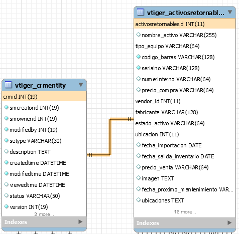Show the 18 more... columns
Image resolution: width=239 pixels, height=234 pixels.
pos(185,212)
